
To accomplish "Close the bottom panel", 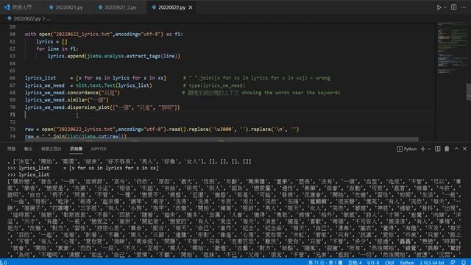I will 464,149.
